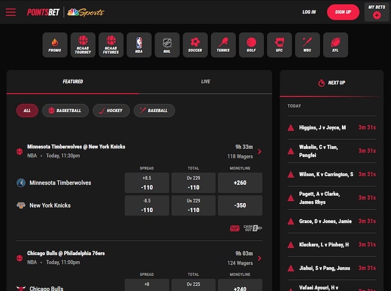Click the Sign Up button
Image resolution: width=391 pixels, height=291 pixels.
343,12
